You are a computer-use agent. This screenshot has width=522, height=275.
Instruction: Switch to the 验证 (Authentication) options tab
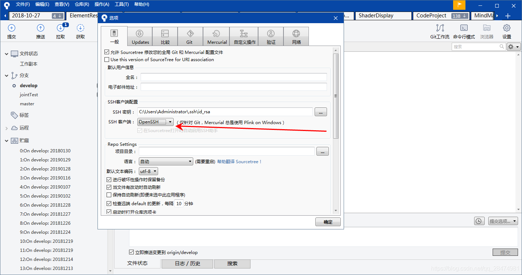coord(271,36)
